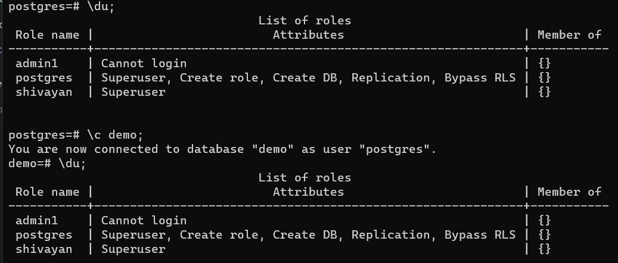Click "Member of" header in demo table
Screen dimensions: 618x263
(569, 192)
